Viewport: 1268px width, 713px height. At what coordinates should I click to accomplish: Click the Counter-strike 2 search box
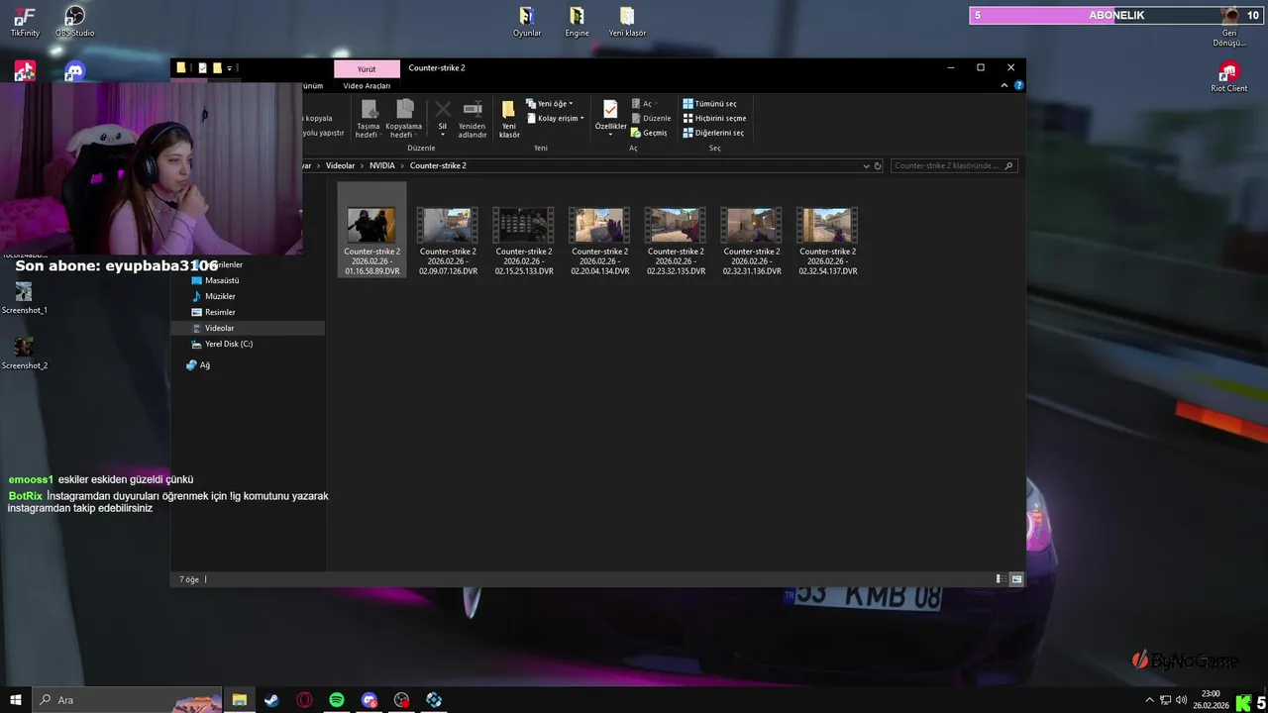(x=954, y=166)
